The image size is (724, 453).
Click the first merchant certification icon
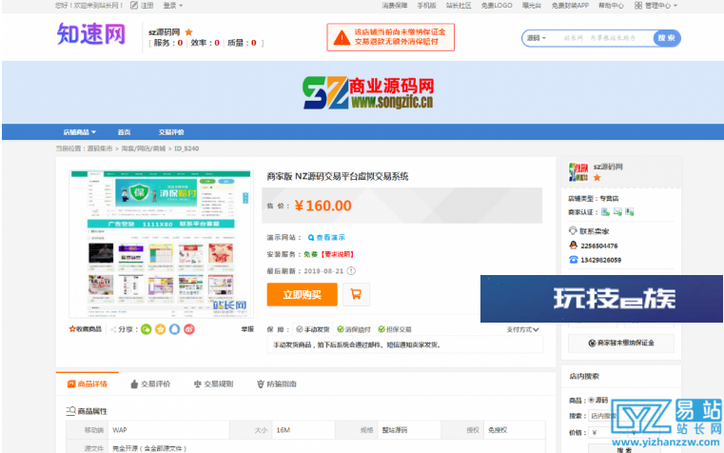[x=605, y=212]
